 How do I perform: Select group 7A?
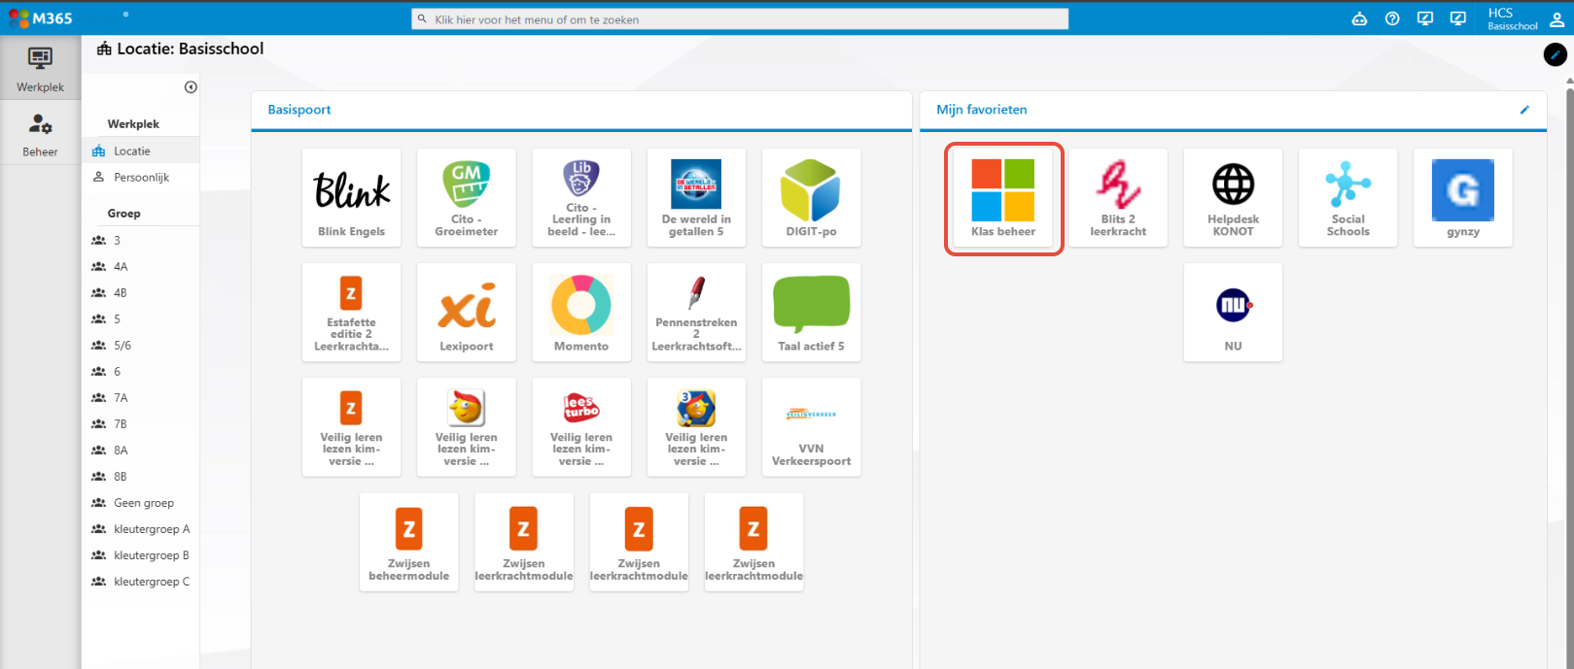(x=140, y=397)
